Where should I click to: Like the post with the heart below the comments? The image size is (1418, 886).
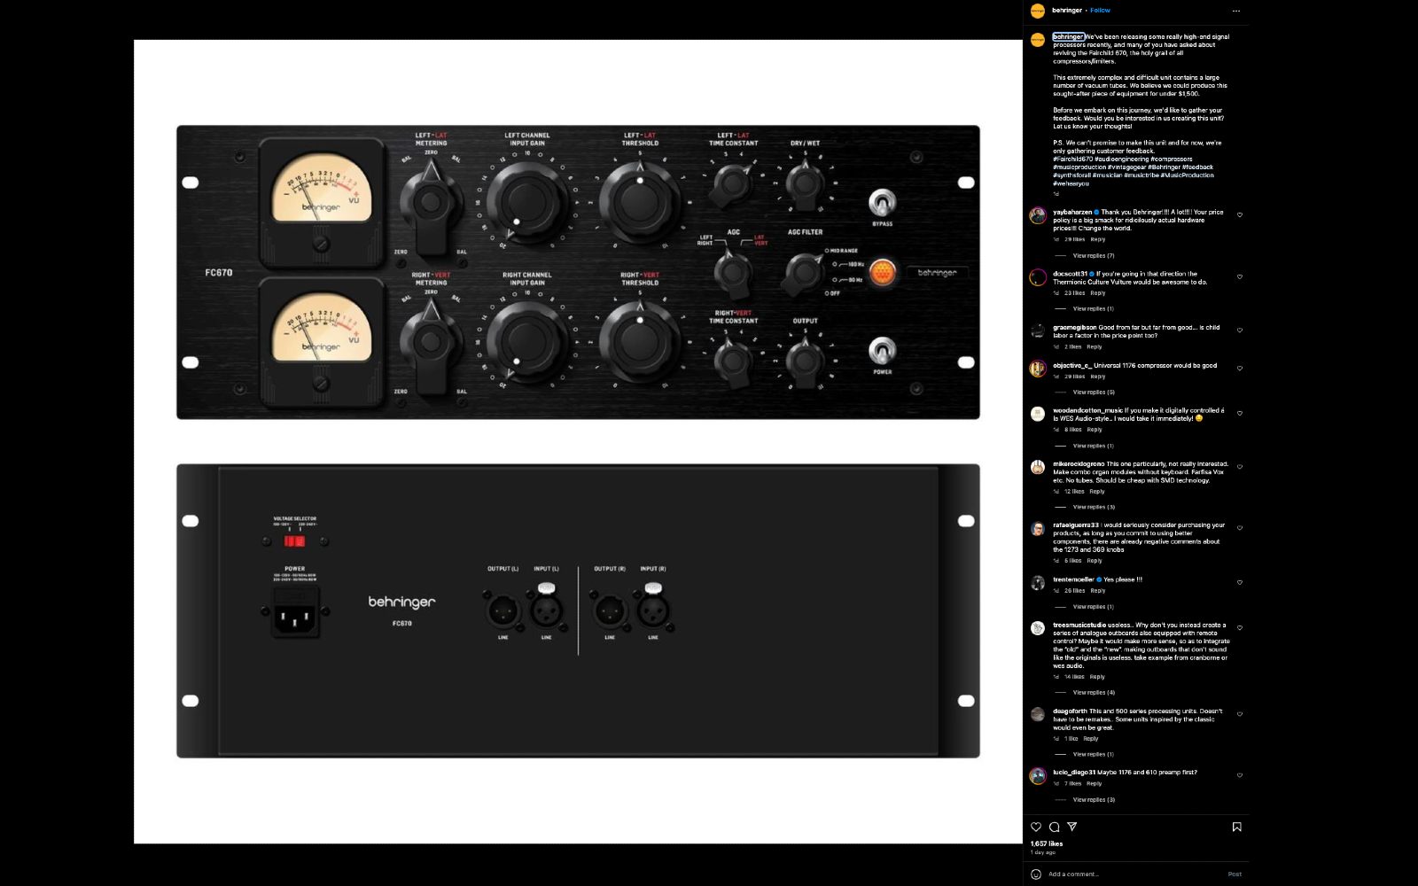(1036, 827)
